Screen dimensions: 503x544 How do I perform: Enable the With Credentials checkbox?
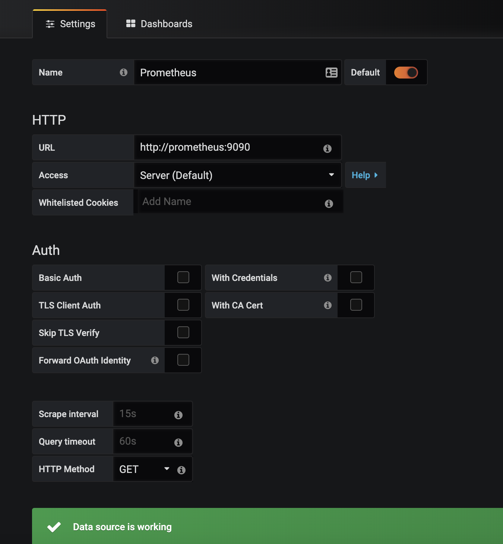point(356,277)
